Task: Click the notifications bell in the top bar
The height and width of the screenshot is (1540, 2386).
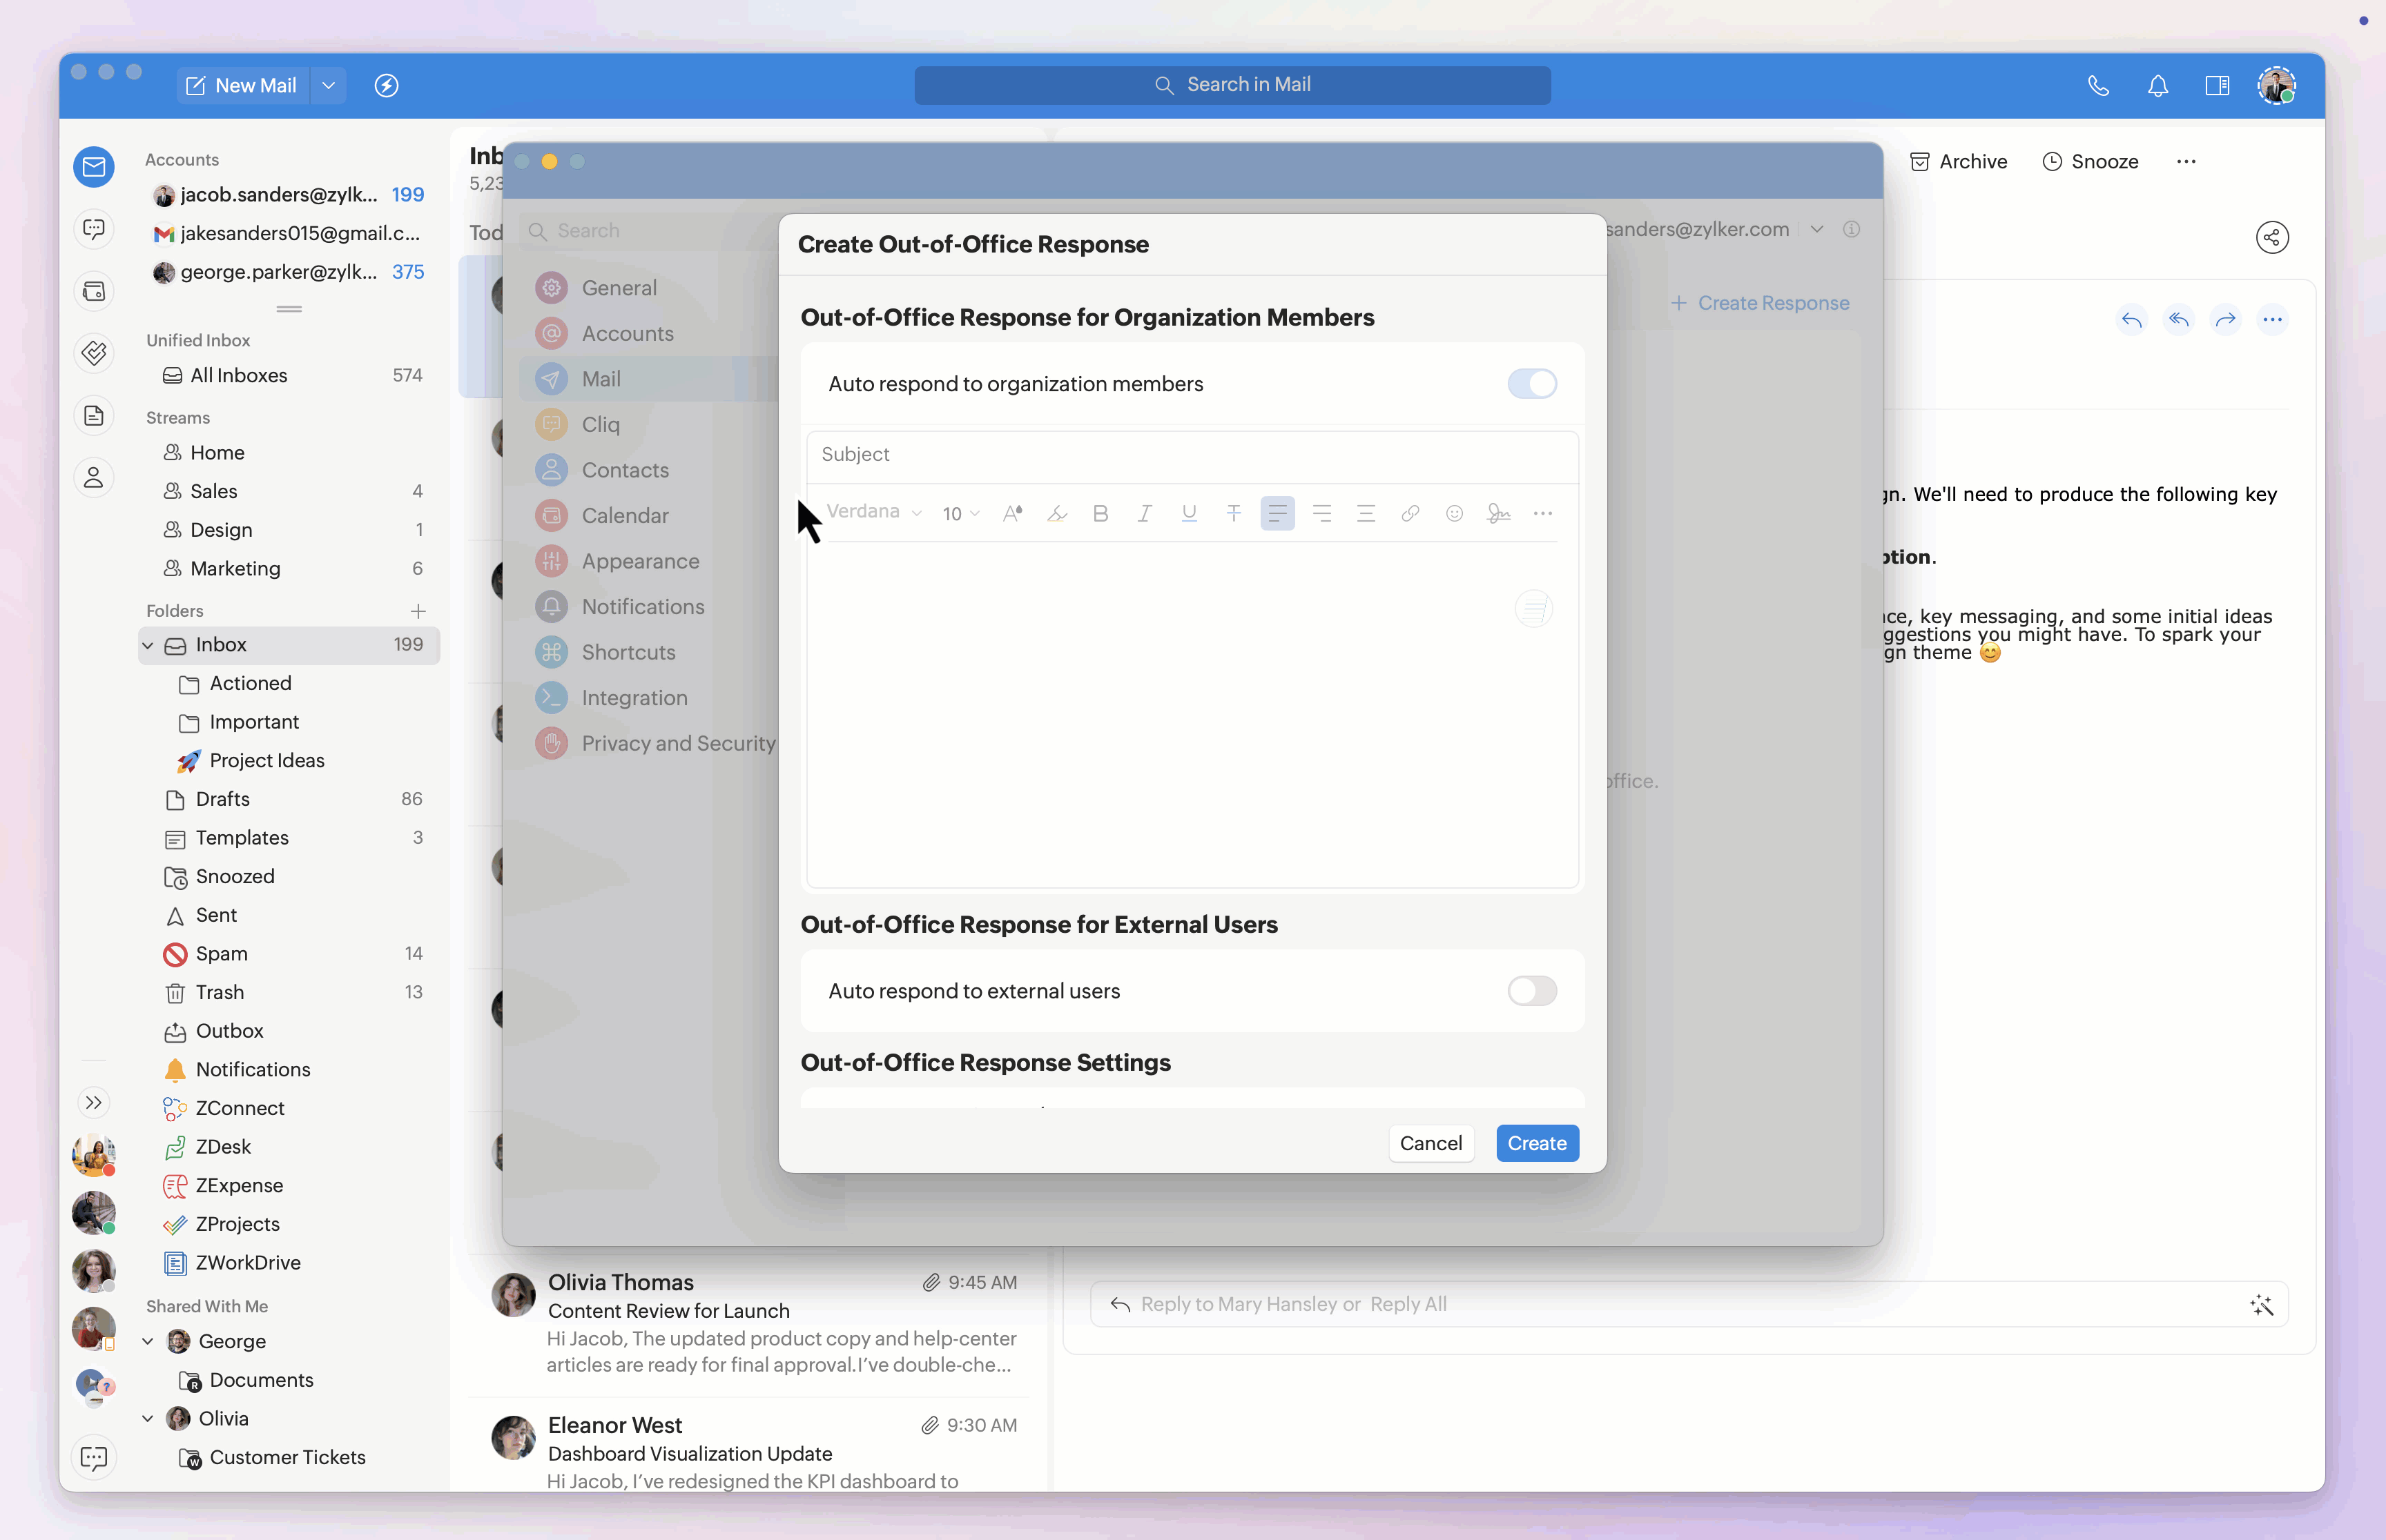Action: point(2158,86)
